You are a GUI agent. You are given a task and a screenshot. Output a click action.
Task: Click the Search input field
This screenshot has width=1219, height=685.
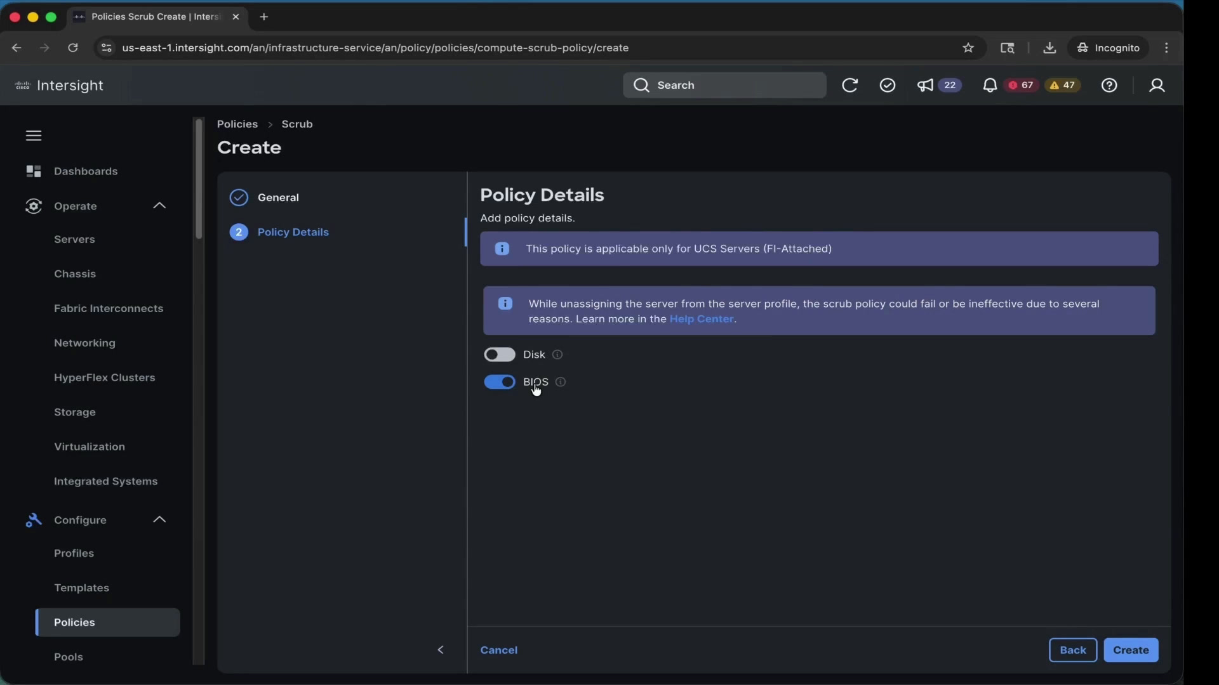click(x=724, y=86)
